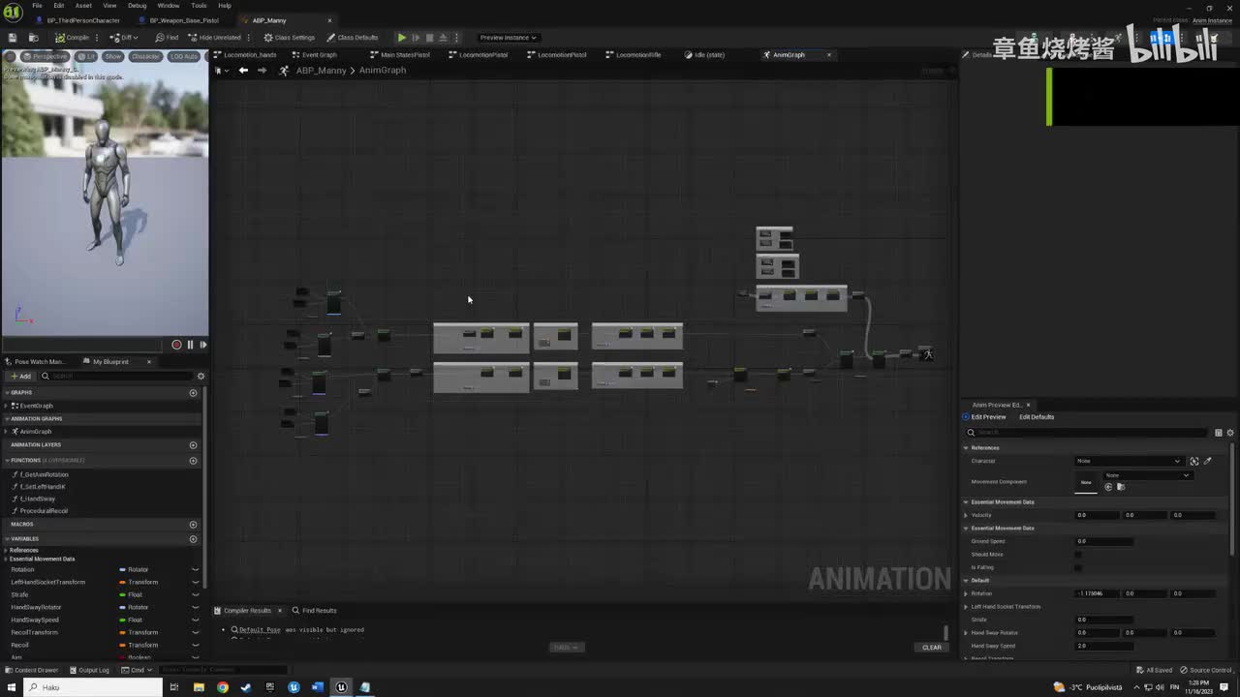Open the Perspective viewport mode dropdown
Viewport: 1240px width, 697px height.
click(45, 56)
